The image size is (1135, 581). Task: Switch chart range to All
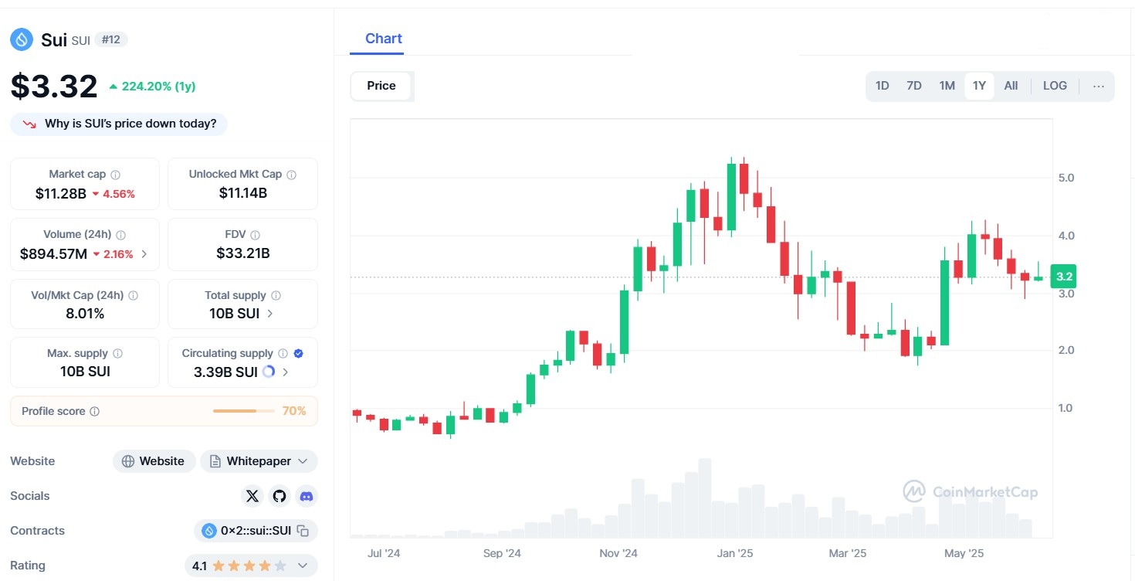click(1011, 86)
